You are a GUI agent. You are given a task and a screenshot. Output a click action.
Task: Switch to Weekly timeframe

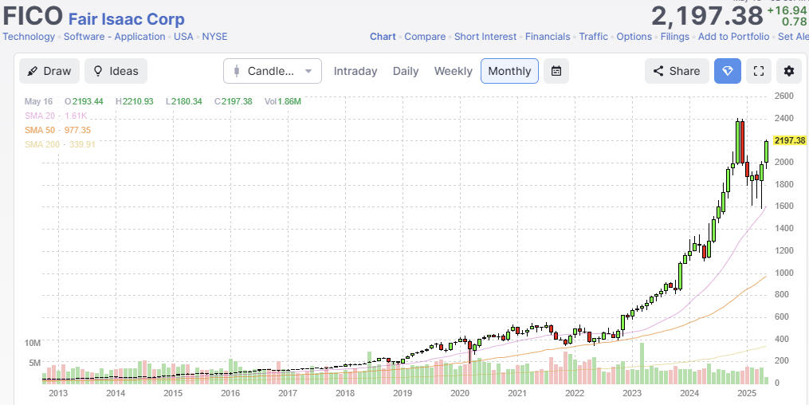[x=453, y=71]
